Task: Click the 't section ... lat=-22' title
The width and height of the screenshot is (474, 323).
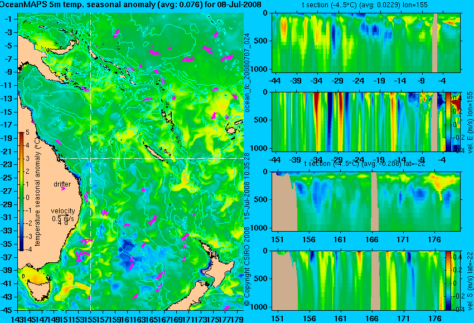Action: pos(365,164)
